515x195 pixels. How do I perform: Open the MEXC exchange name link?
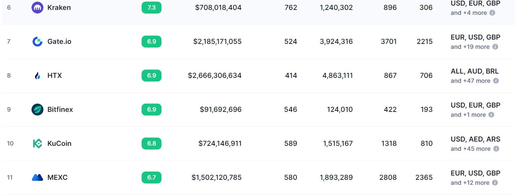tap(57, 178)
